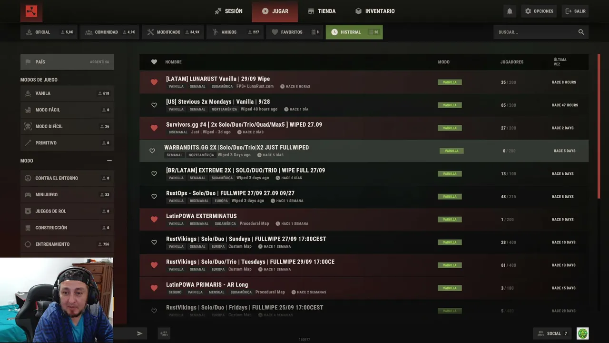Filter by Modo Fácil

point(67,110)
